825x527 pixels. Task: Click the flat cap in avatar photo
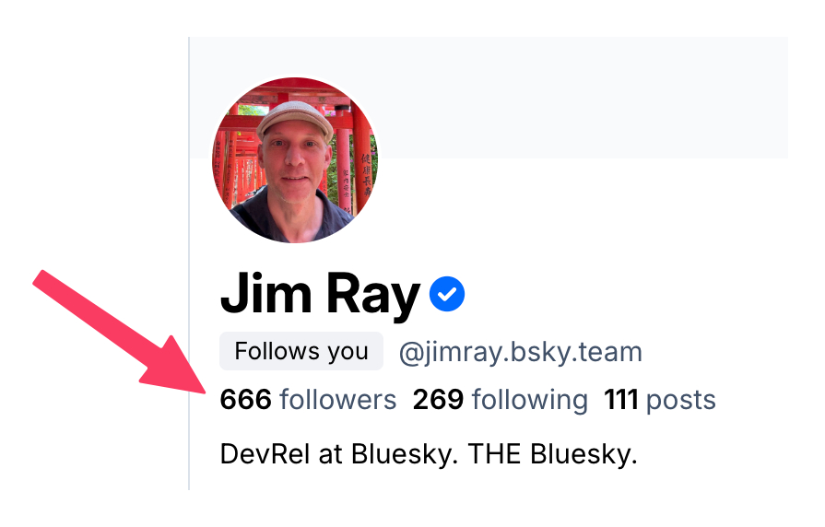pos(294,117)
